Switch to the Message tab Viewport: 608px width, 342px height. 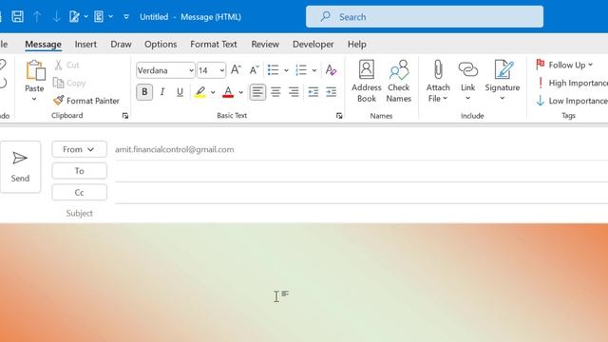43,45
